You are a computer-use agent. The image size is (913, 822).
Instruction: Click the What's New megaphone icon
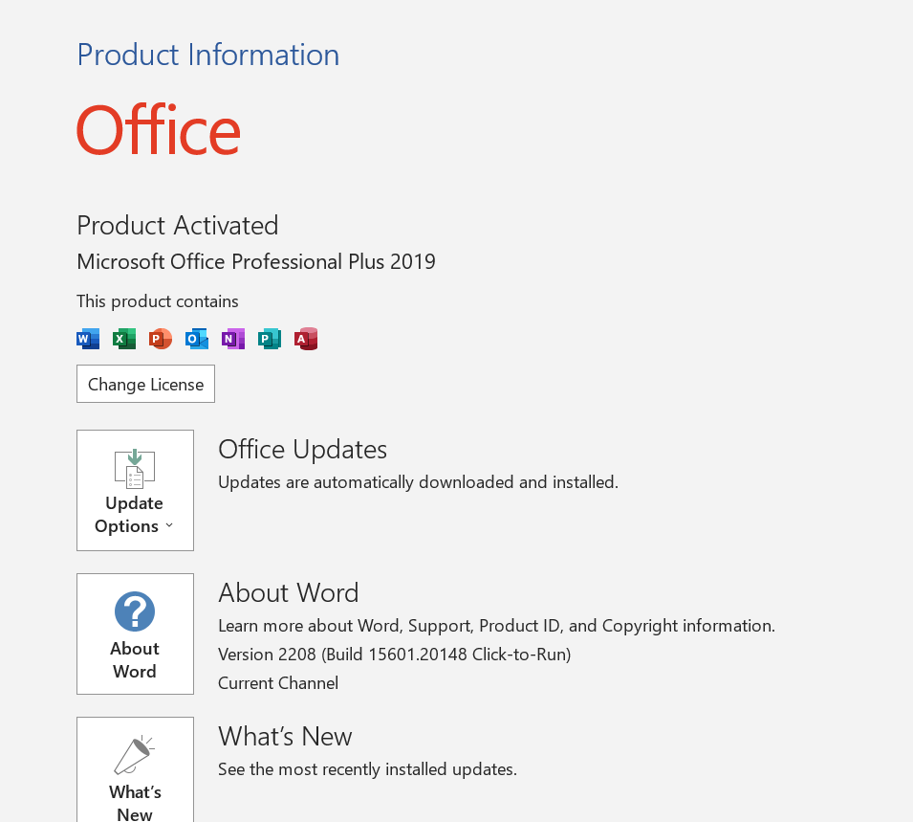pyautogui.click(x=134, y=753)
